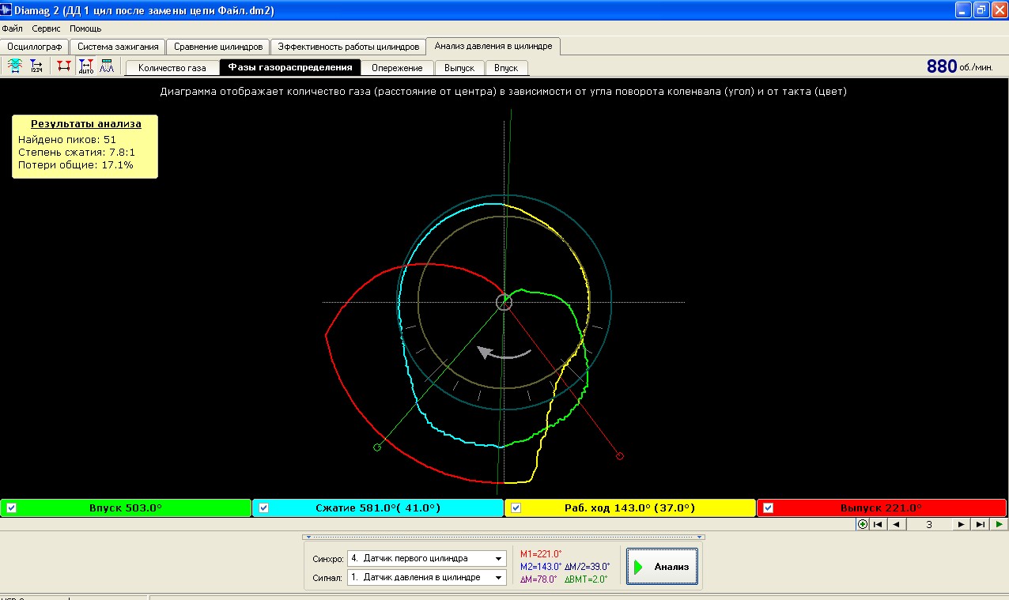Click the Diamag application icon in the title bar
The height and width of the screenshot is (600, 1009).
click(x=7, y=10)
